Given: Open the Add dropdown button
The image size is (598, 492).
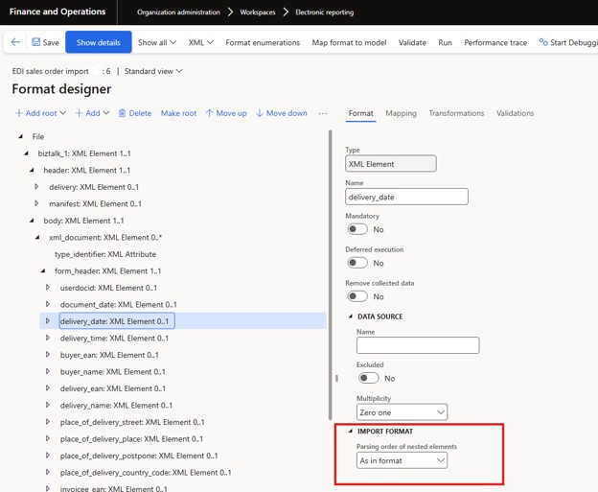Looking at the screenshot, I should (93, 113).
